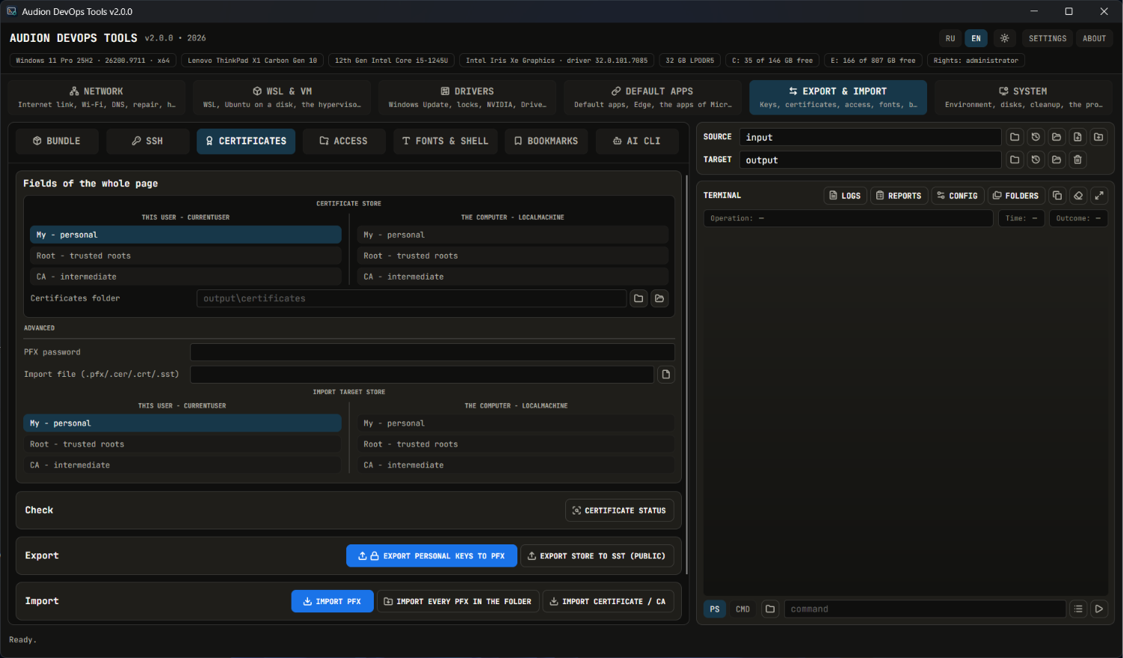Browse for the TARGET folder
The height and width of the screenshot is (658, 1123).
[1015, 159]
